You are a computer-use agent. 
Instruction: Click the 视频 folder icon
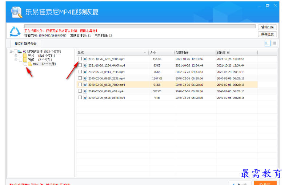click(x=25, y=60)
